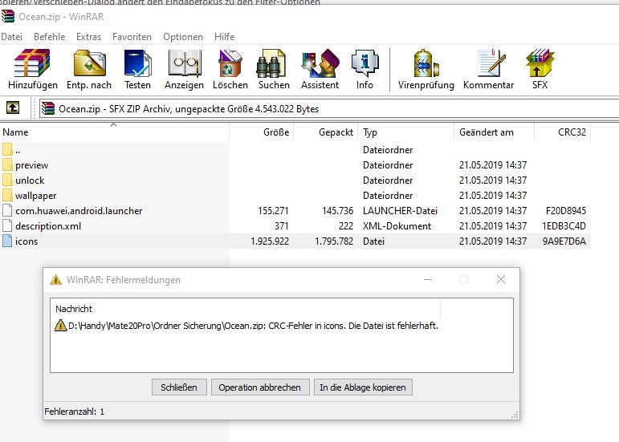Viewport: 619px width, 442px height.
Task: Select the CRC error message row
Action: click(x=246, y=326)
